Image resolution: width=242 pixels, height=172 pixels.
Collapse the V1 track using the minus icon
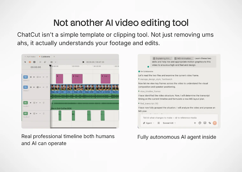(x=43, y=87)
